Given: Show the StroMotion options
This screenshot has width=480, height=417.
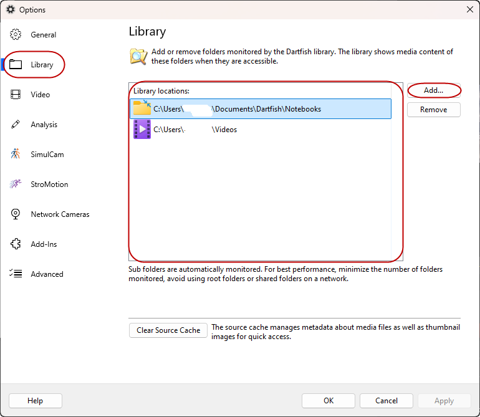Looking at the screenshot, I should (49, 185).
